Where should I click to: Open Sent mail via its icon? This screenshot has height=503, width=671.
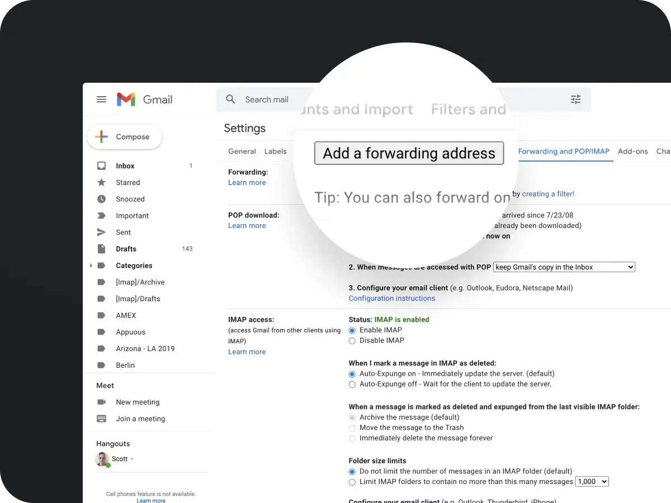point(102,232)
